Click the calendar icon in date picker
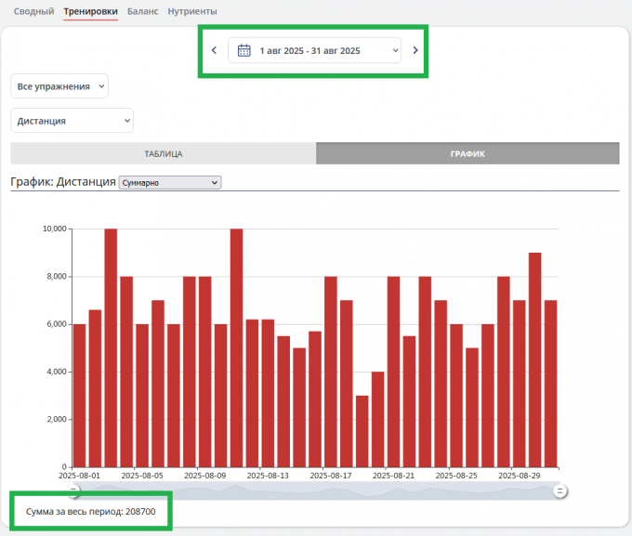The width and height of the screenshot is (632, 536). [244, 50]
